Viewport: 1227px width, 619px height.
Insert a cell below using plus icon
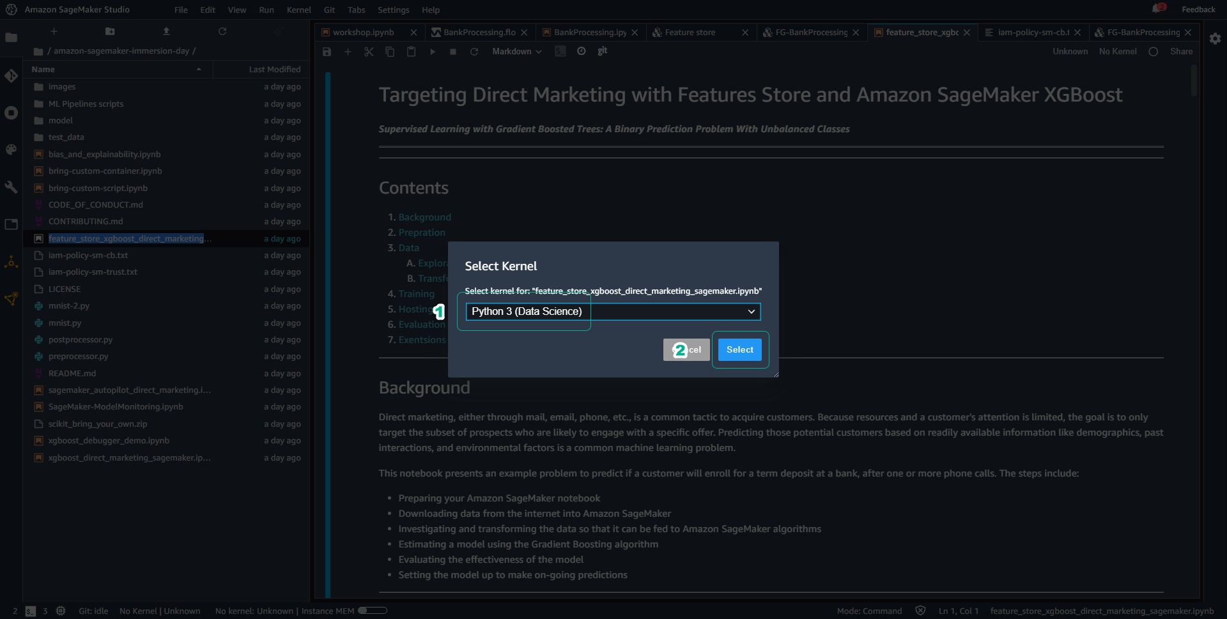tap(348, 52)
